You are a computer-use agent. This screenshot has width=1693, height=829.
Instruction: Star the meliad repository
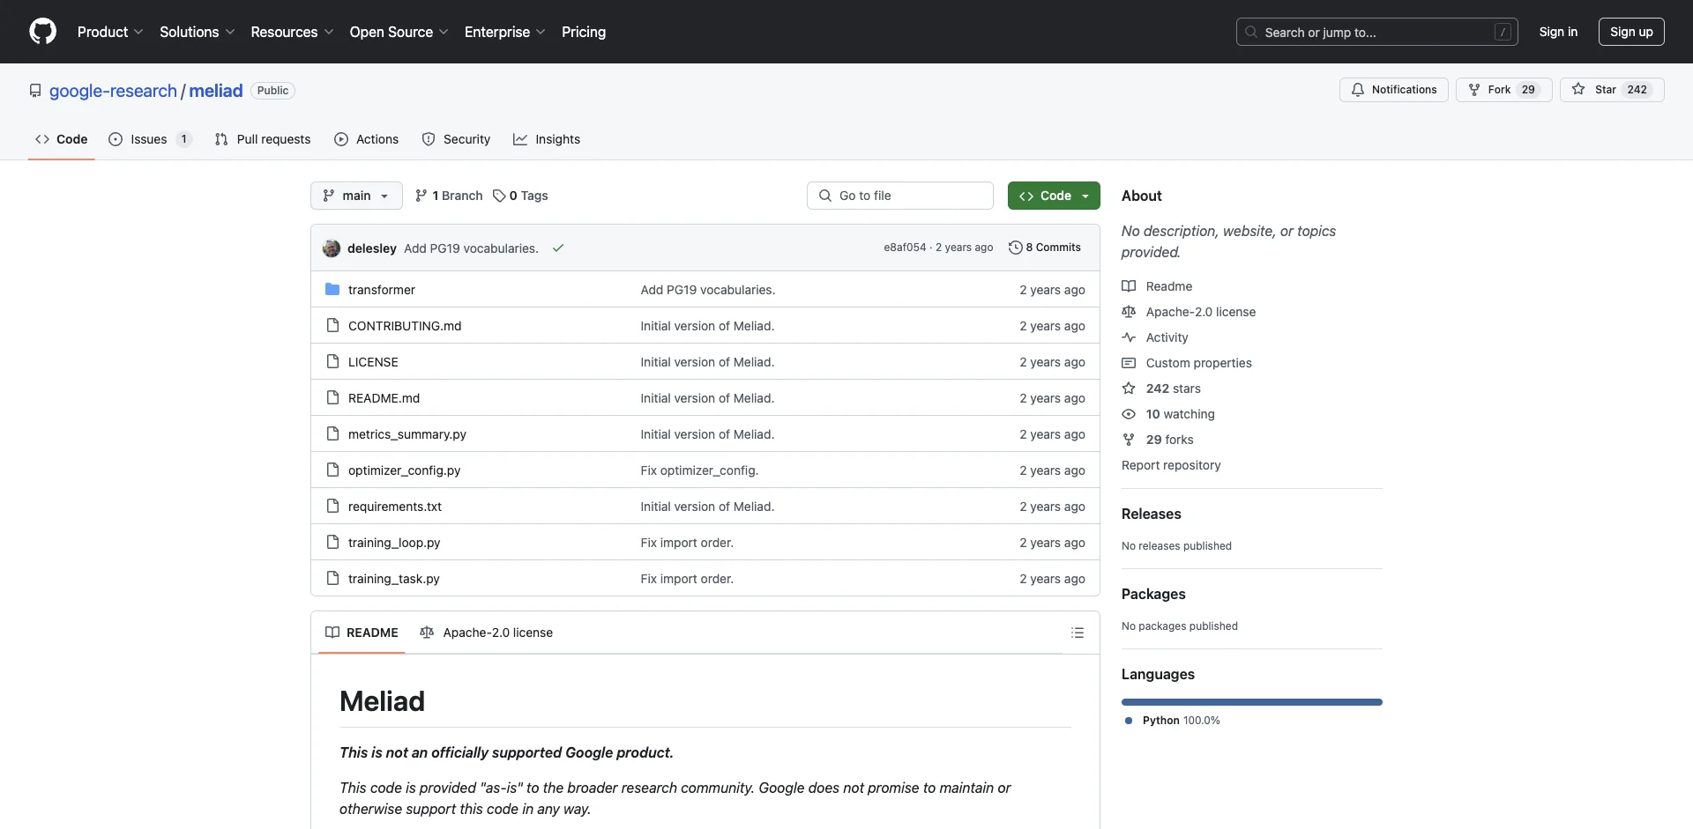click(1612, 90)
